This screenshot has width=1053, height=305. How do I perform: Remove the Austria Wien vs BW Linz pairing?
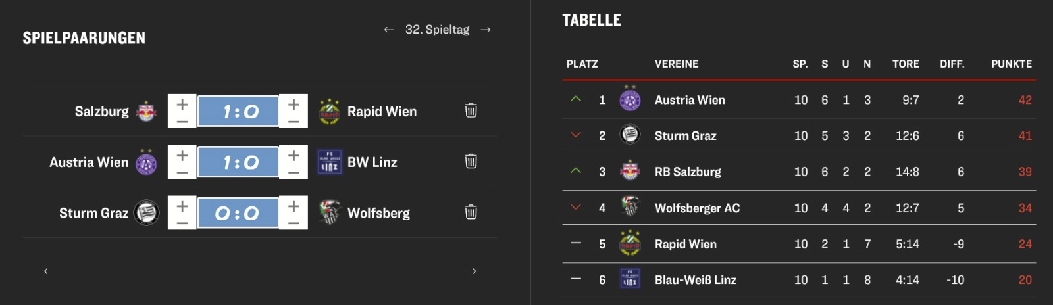[x=471, y=161]
